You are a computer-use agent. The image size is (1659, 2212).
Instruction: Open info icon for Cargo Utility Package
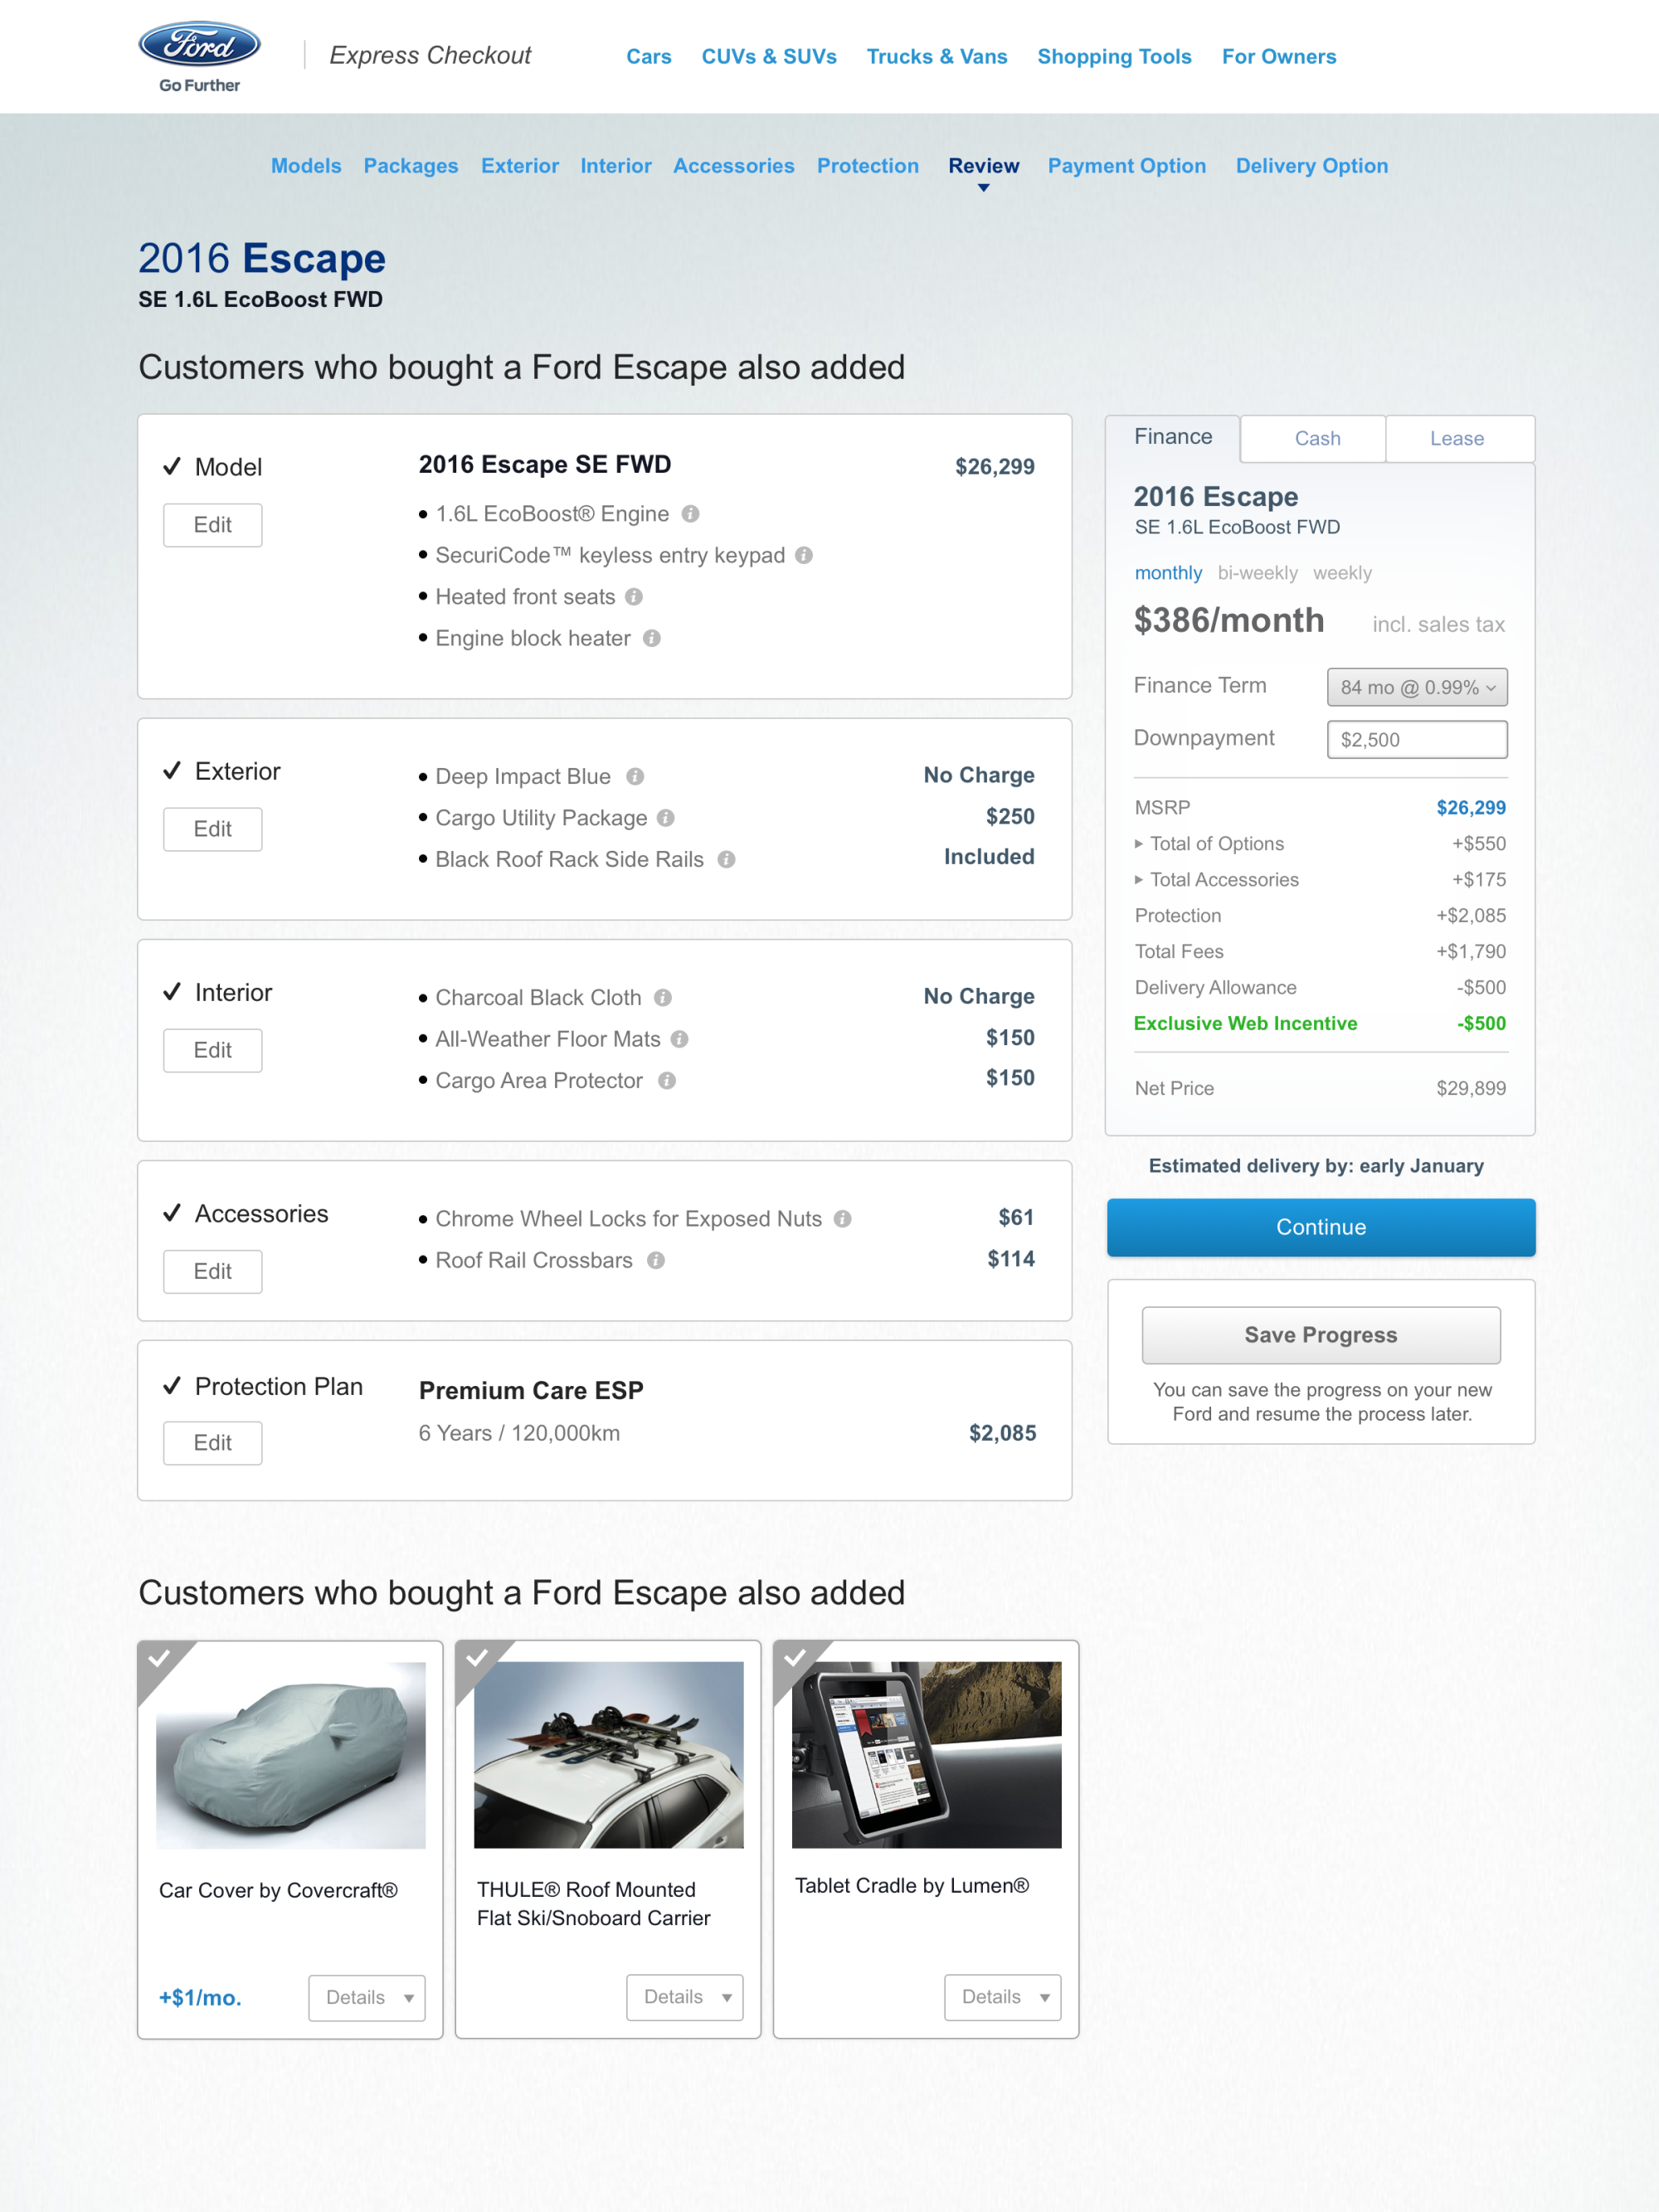click(666, 818)
